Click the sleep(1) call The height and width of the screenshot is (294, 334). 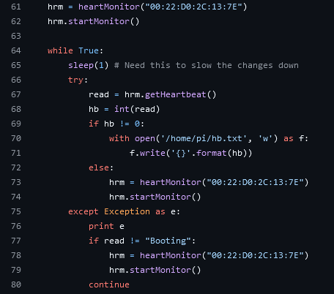point(89,65)
